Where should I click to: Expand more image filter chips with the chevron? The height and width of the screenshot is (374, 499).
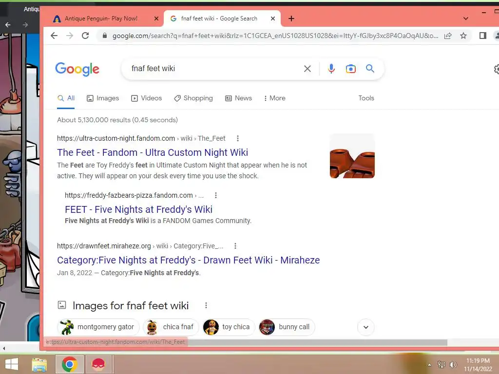(365, 327)
